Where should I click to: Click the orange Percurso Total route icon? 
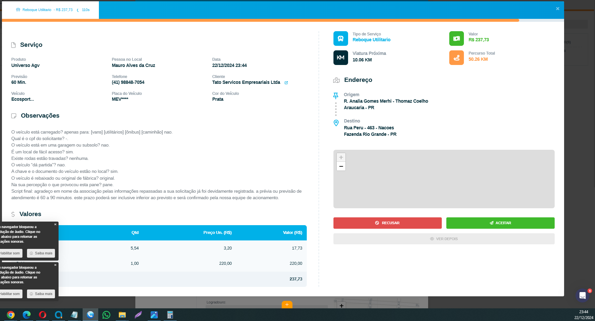tap(456, 58)
